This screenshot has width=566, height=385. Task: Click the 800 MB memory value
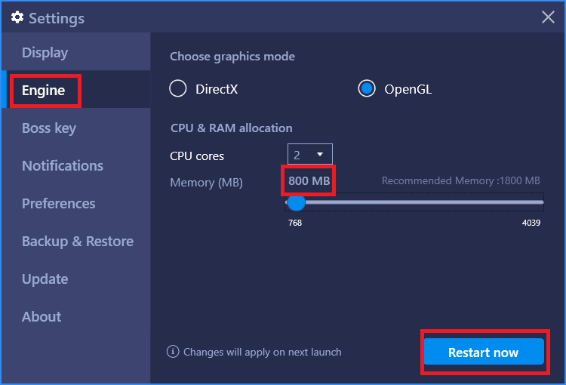tap(309, 180)
